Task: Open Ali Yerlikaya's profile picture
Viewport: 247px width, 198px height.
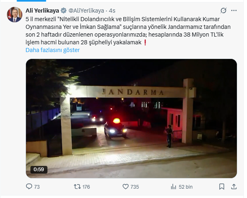Action: (x=15, y=15)
